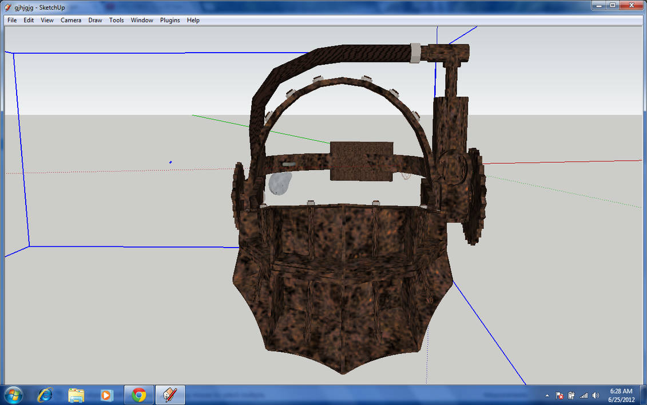
Task: Expand hidden icons in the system tray
Action: (547, 395)
